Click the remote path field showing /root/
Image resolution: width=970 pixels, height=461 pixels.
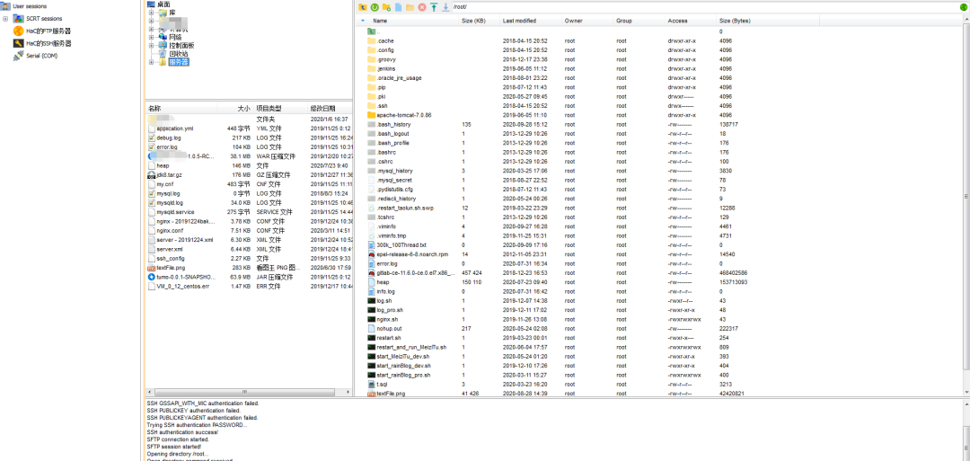coord(704,7)
